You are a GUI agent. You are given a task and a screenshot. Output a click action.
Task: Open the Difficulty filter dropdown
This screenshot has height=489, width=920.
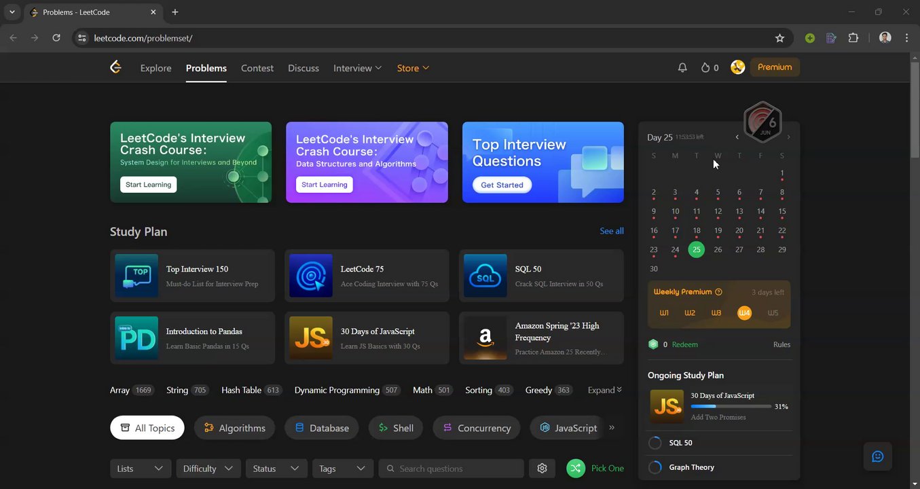tap(208, 468)
